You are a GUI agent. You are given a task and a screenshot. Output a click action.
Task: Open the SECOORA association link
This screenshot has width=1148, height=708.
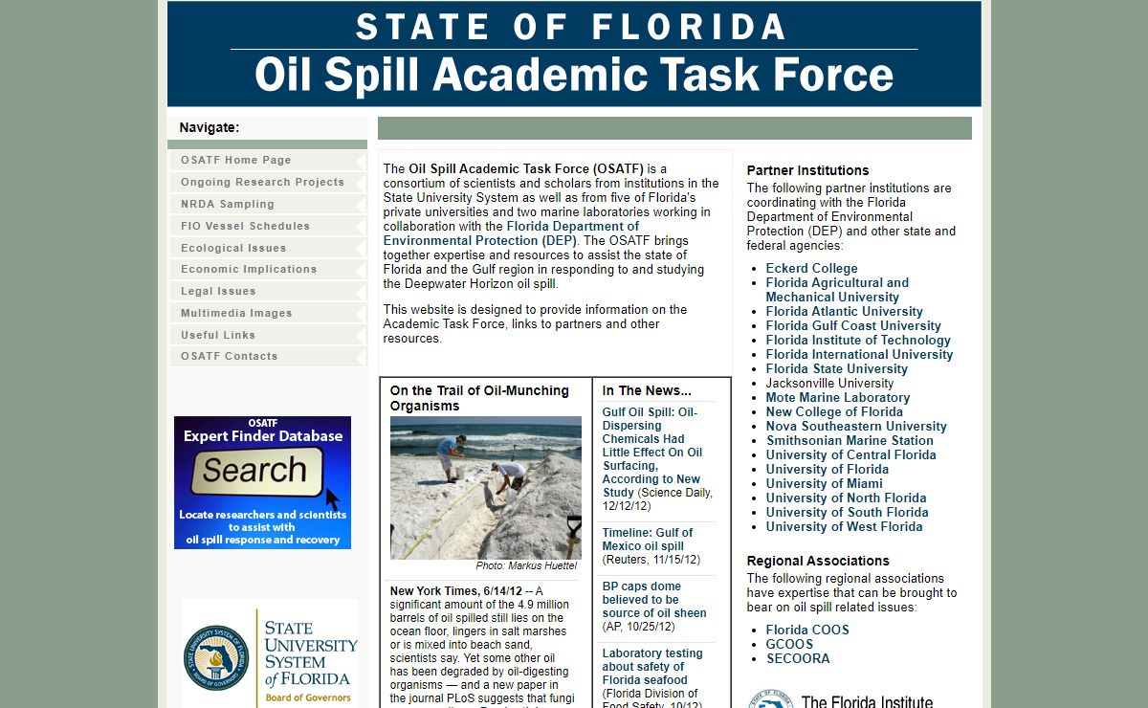[798, 659]
